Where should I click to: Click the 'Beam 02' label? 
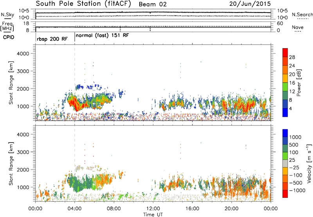point(153,4)
